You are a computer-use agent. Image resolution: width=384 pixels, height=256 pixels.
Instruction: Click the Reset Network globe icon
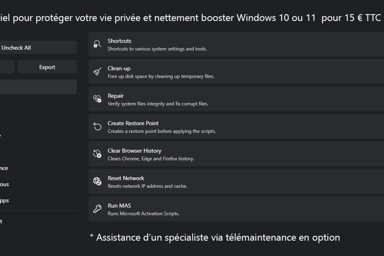[x=97, y=181]
